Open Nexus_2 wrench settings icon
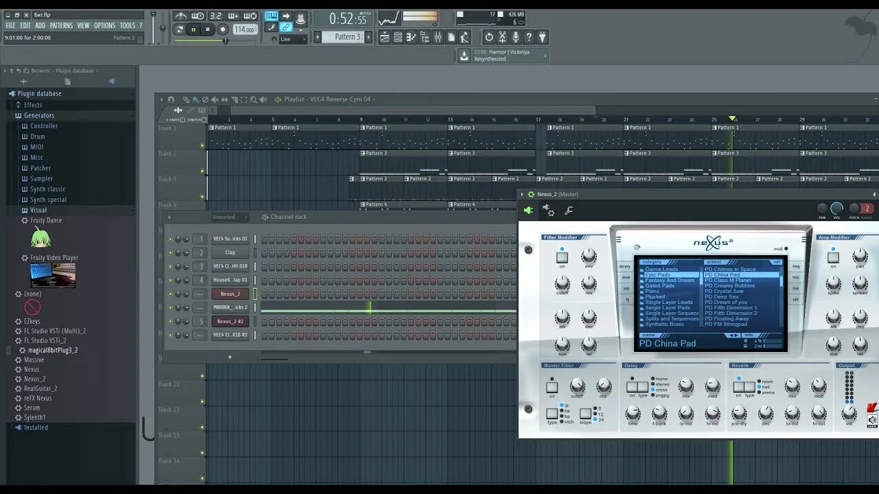Image resolution: width=879 pixels, height=494 pixels. pos(569,211)
